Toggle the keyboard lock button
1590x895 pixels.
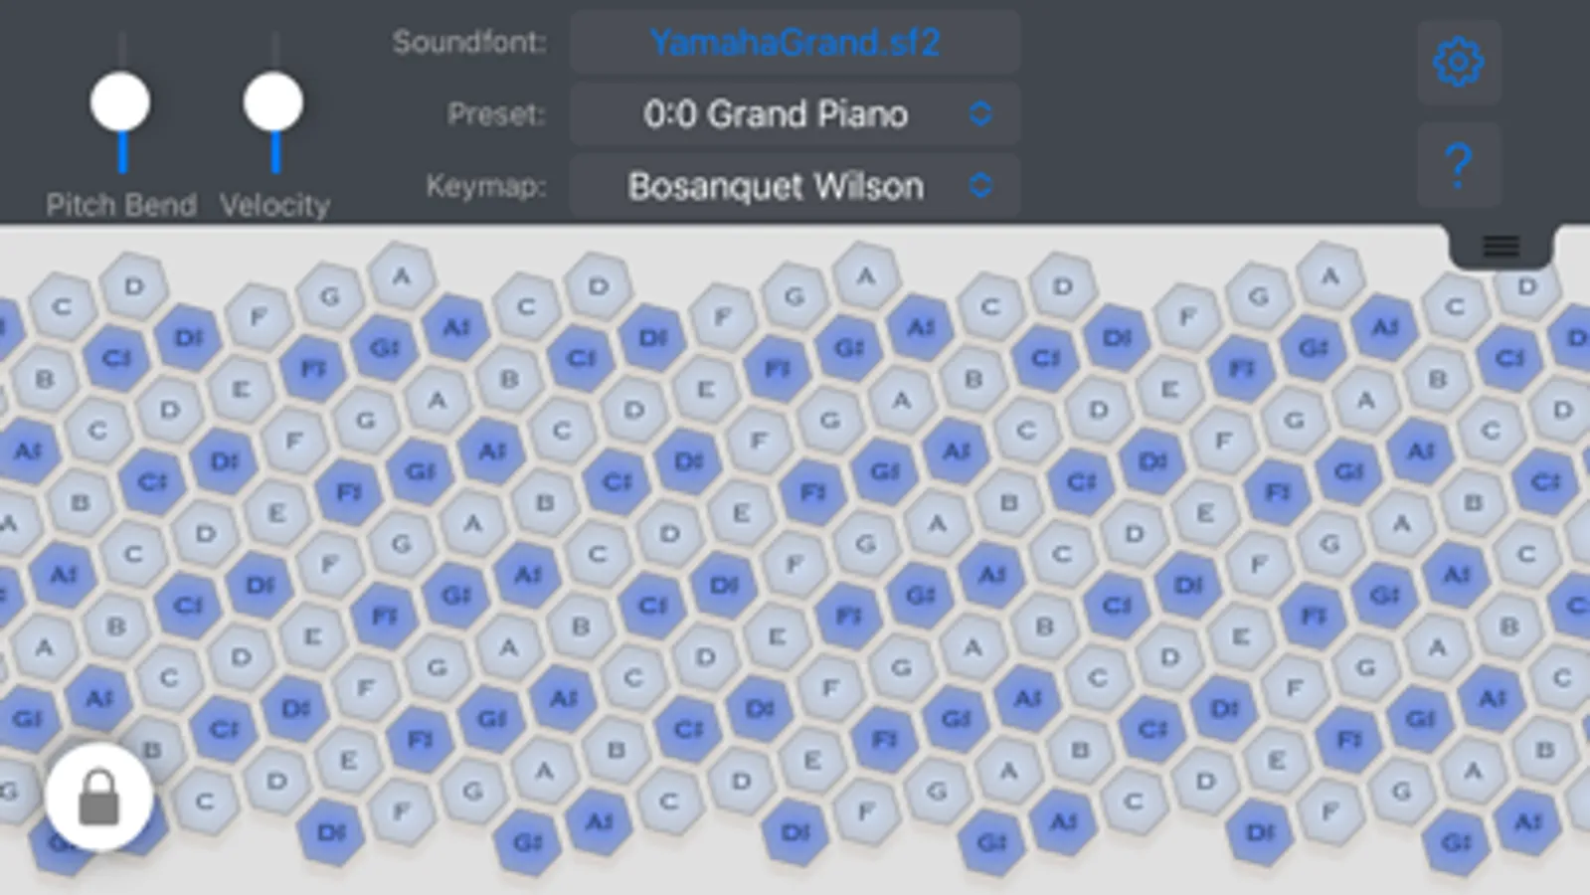(98, 798)
